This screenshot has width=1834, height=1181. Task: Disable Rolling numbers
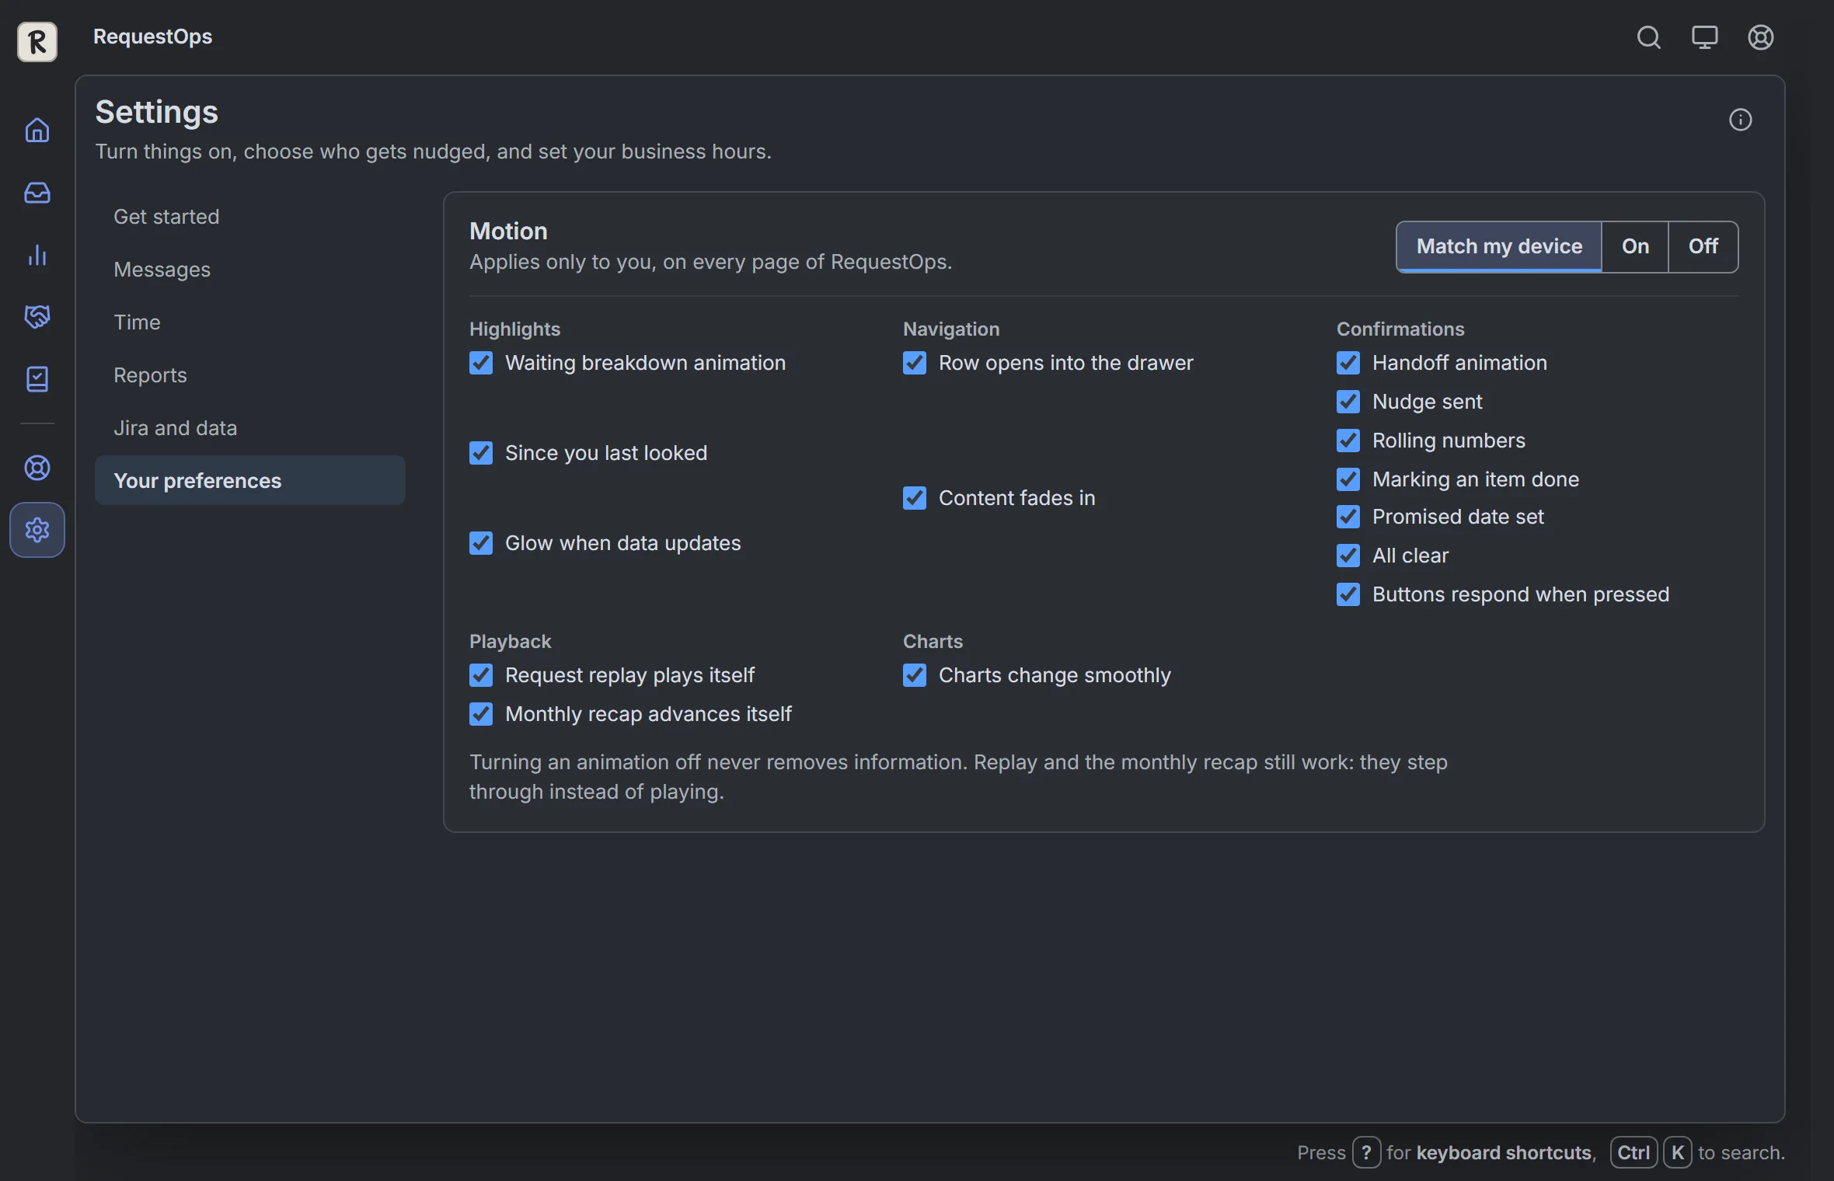[x=1348, y=441]
